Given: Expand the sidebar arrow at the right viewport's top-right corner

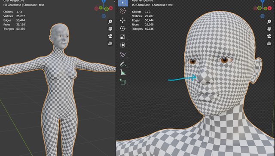Looking at the screenshot, I should 274,2.
